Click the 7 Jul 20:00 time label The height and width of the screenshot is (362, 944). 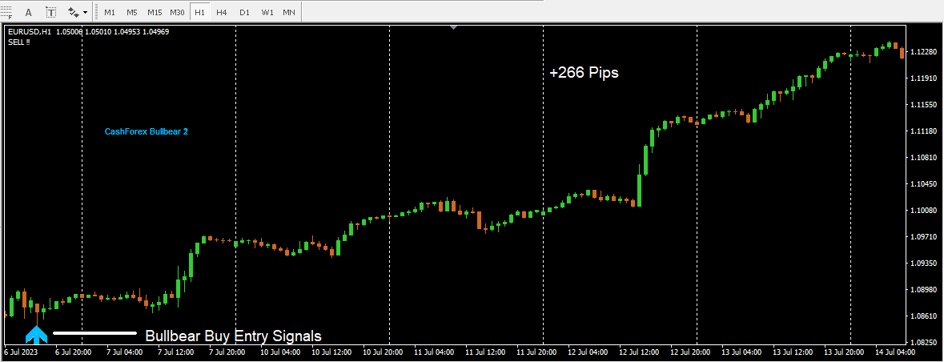pos(227,352)
